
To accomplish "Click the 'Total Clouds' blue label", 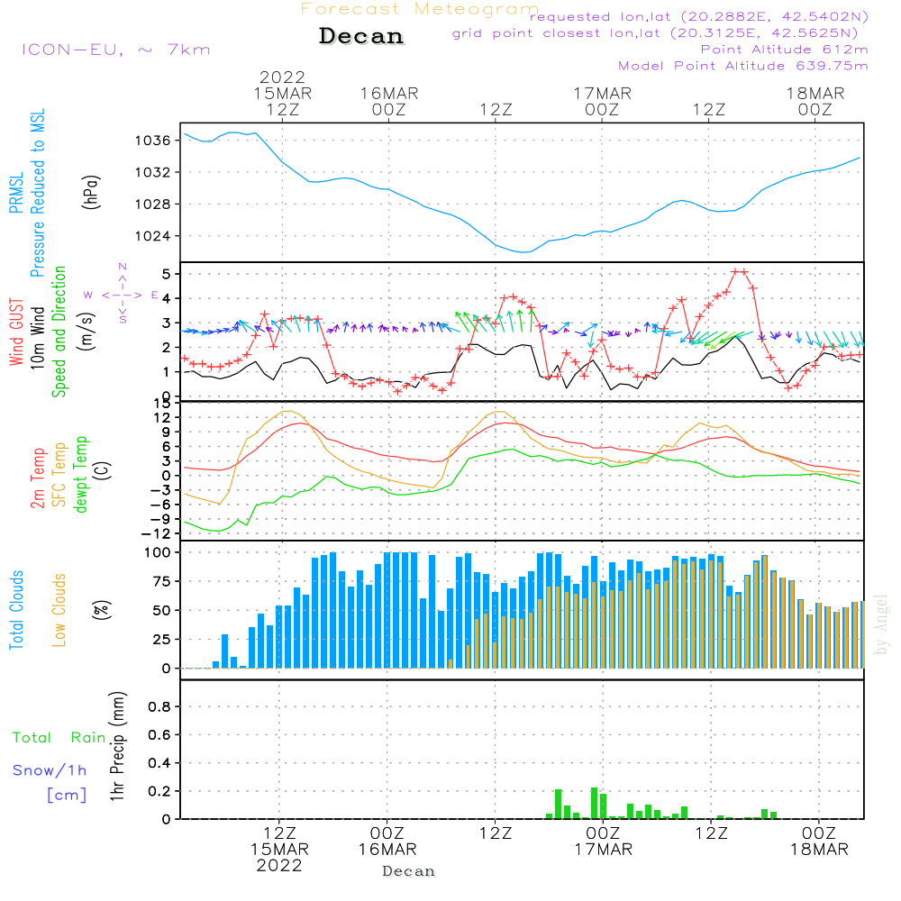I will pyautogui.click(x=16, y=610).
